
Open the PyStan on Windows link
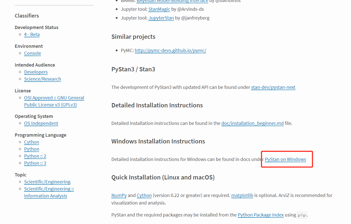285,159
